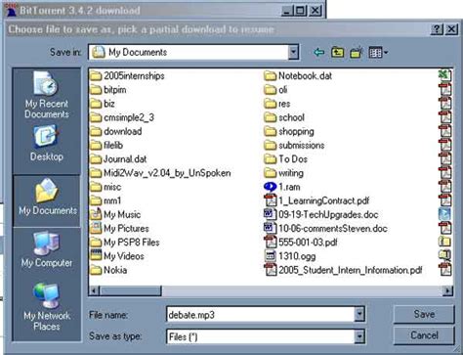The image size is (463, 355).
Task: Select the filelib folder icon
Action: [x=96, y=145]
